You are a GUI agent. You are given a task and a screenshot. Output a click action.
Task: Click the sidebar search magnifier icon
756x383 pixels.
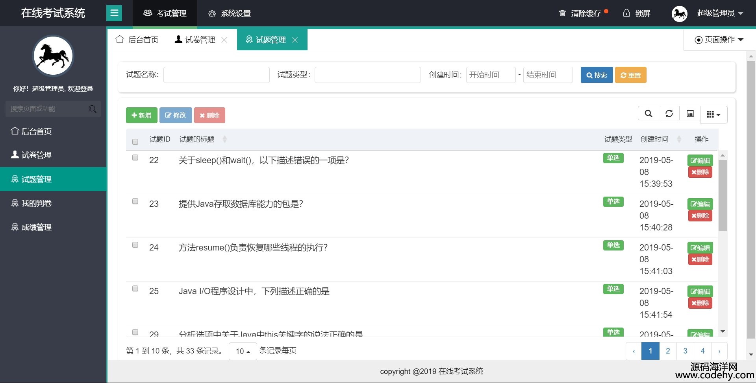point(93,109)
